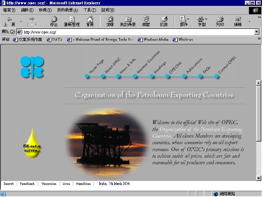
Task: Click the Mail (郵件) toolbar icon
Action: pos(183,19)
